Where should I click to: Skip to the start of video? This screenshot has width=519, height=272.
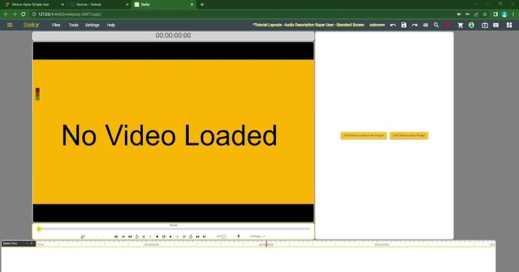[123, 236]
